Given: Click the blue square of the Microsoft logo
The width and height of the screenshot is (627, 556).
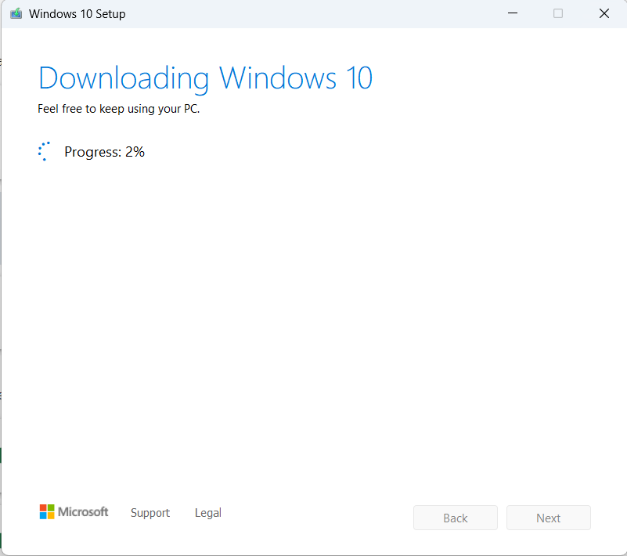Looking at the screenshot, I should pyautogui.click(x=43, y=515).
